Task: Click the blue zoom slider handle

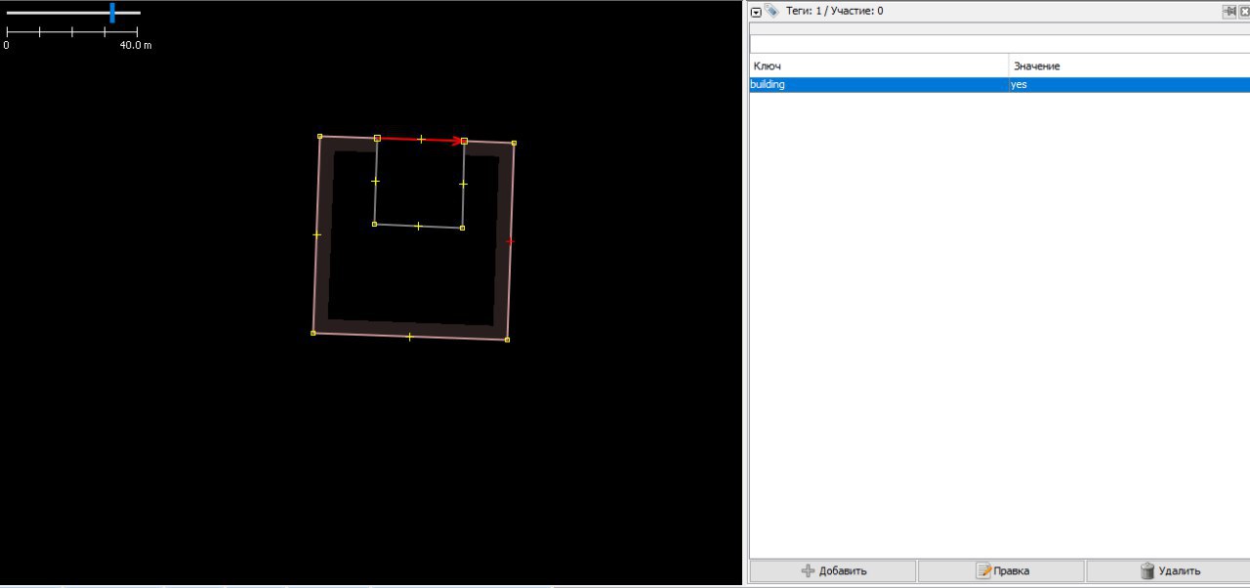Action: [x=112, y=13]
